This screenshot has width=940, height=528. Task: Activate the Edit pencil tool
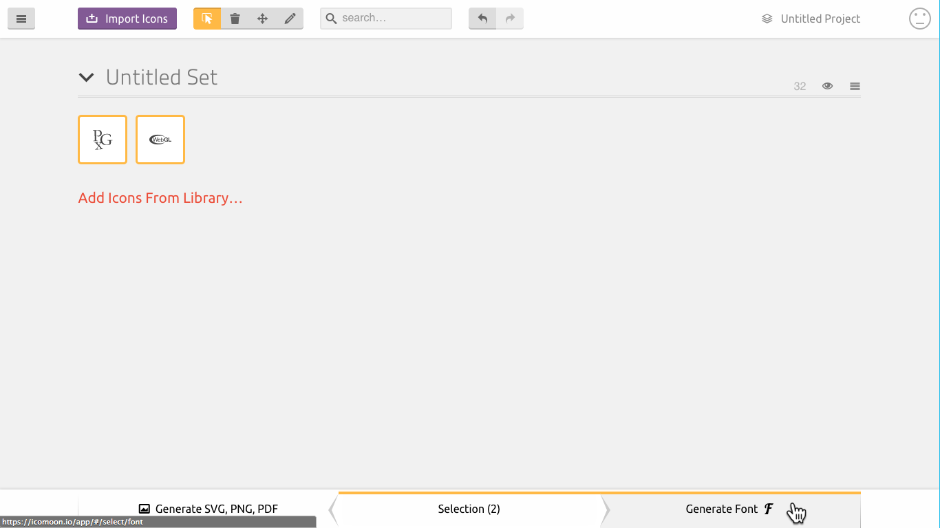pyautogui.click(x=290, y=19)
